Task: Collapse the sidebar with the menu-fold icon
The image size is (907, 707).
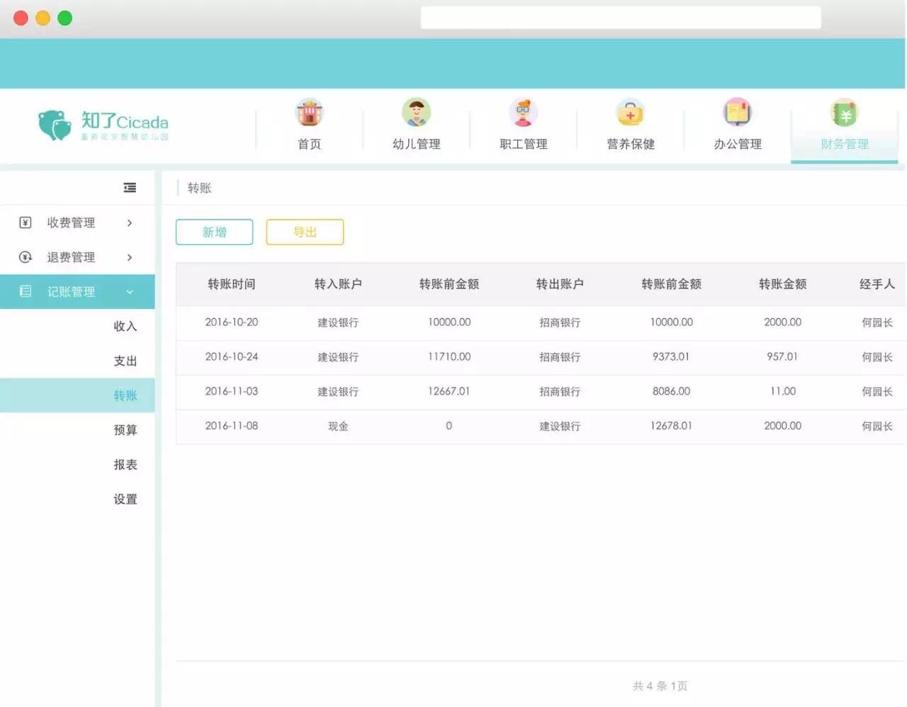Action: click(130, 188)
